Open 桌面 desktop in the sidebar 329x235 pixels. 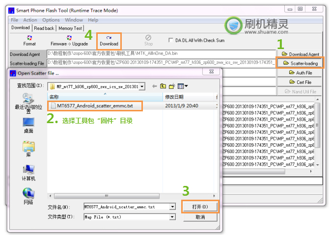click(x=28, y=126)
